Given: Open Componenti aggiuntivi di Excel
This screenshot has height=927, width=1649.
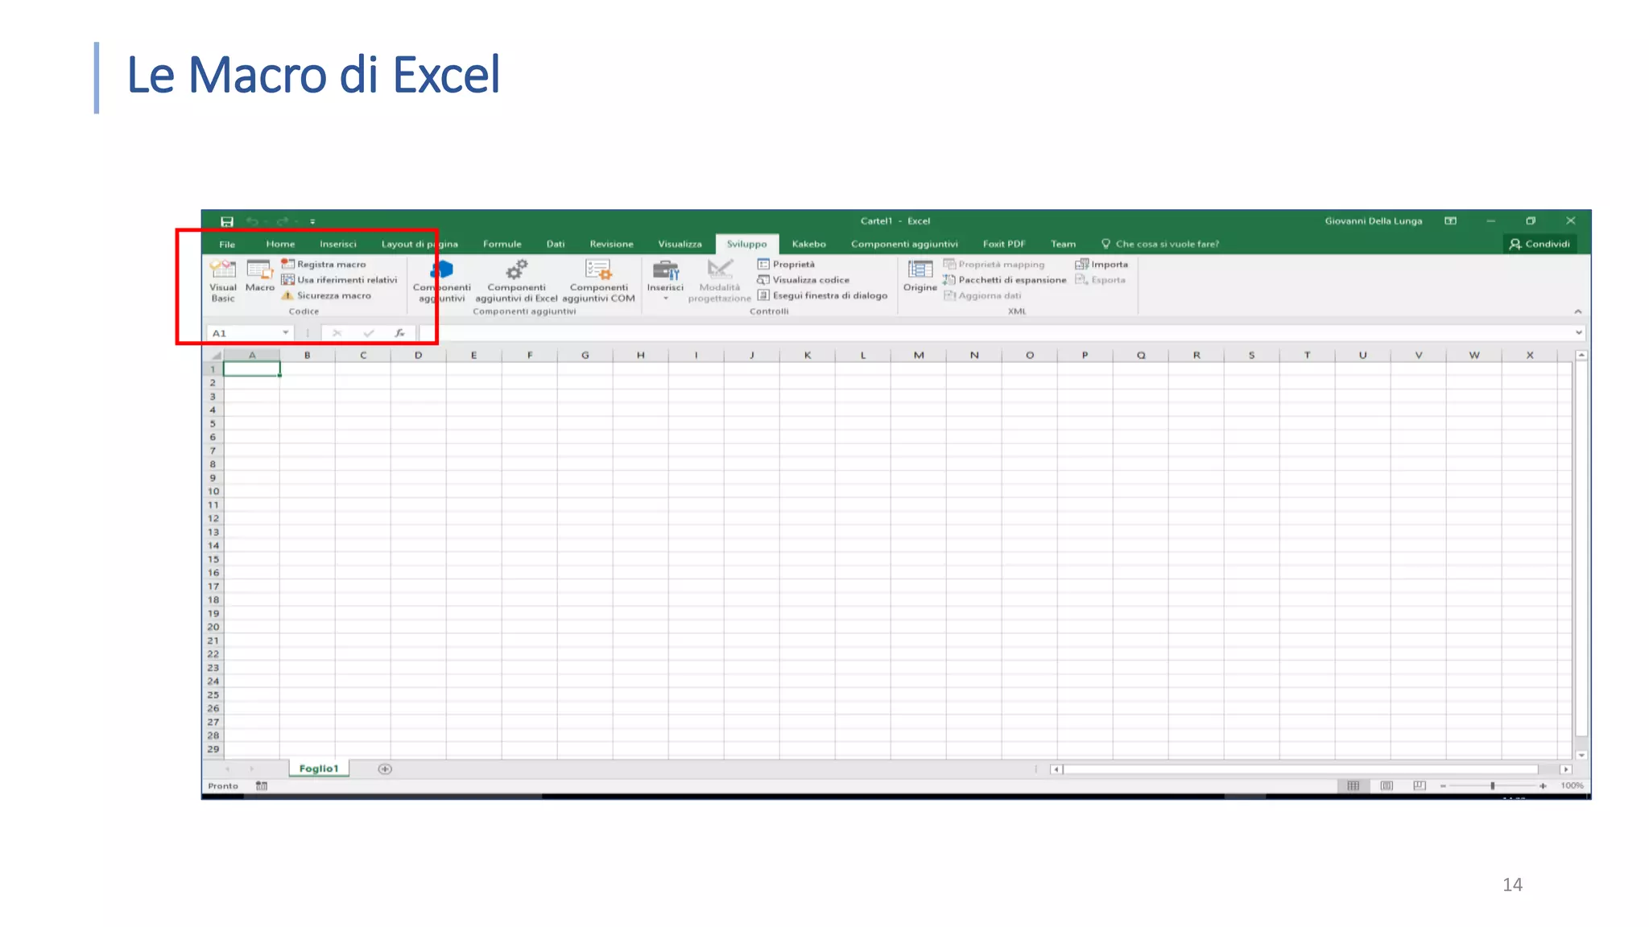Looking at the screenshot, I should 516,280.
